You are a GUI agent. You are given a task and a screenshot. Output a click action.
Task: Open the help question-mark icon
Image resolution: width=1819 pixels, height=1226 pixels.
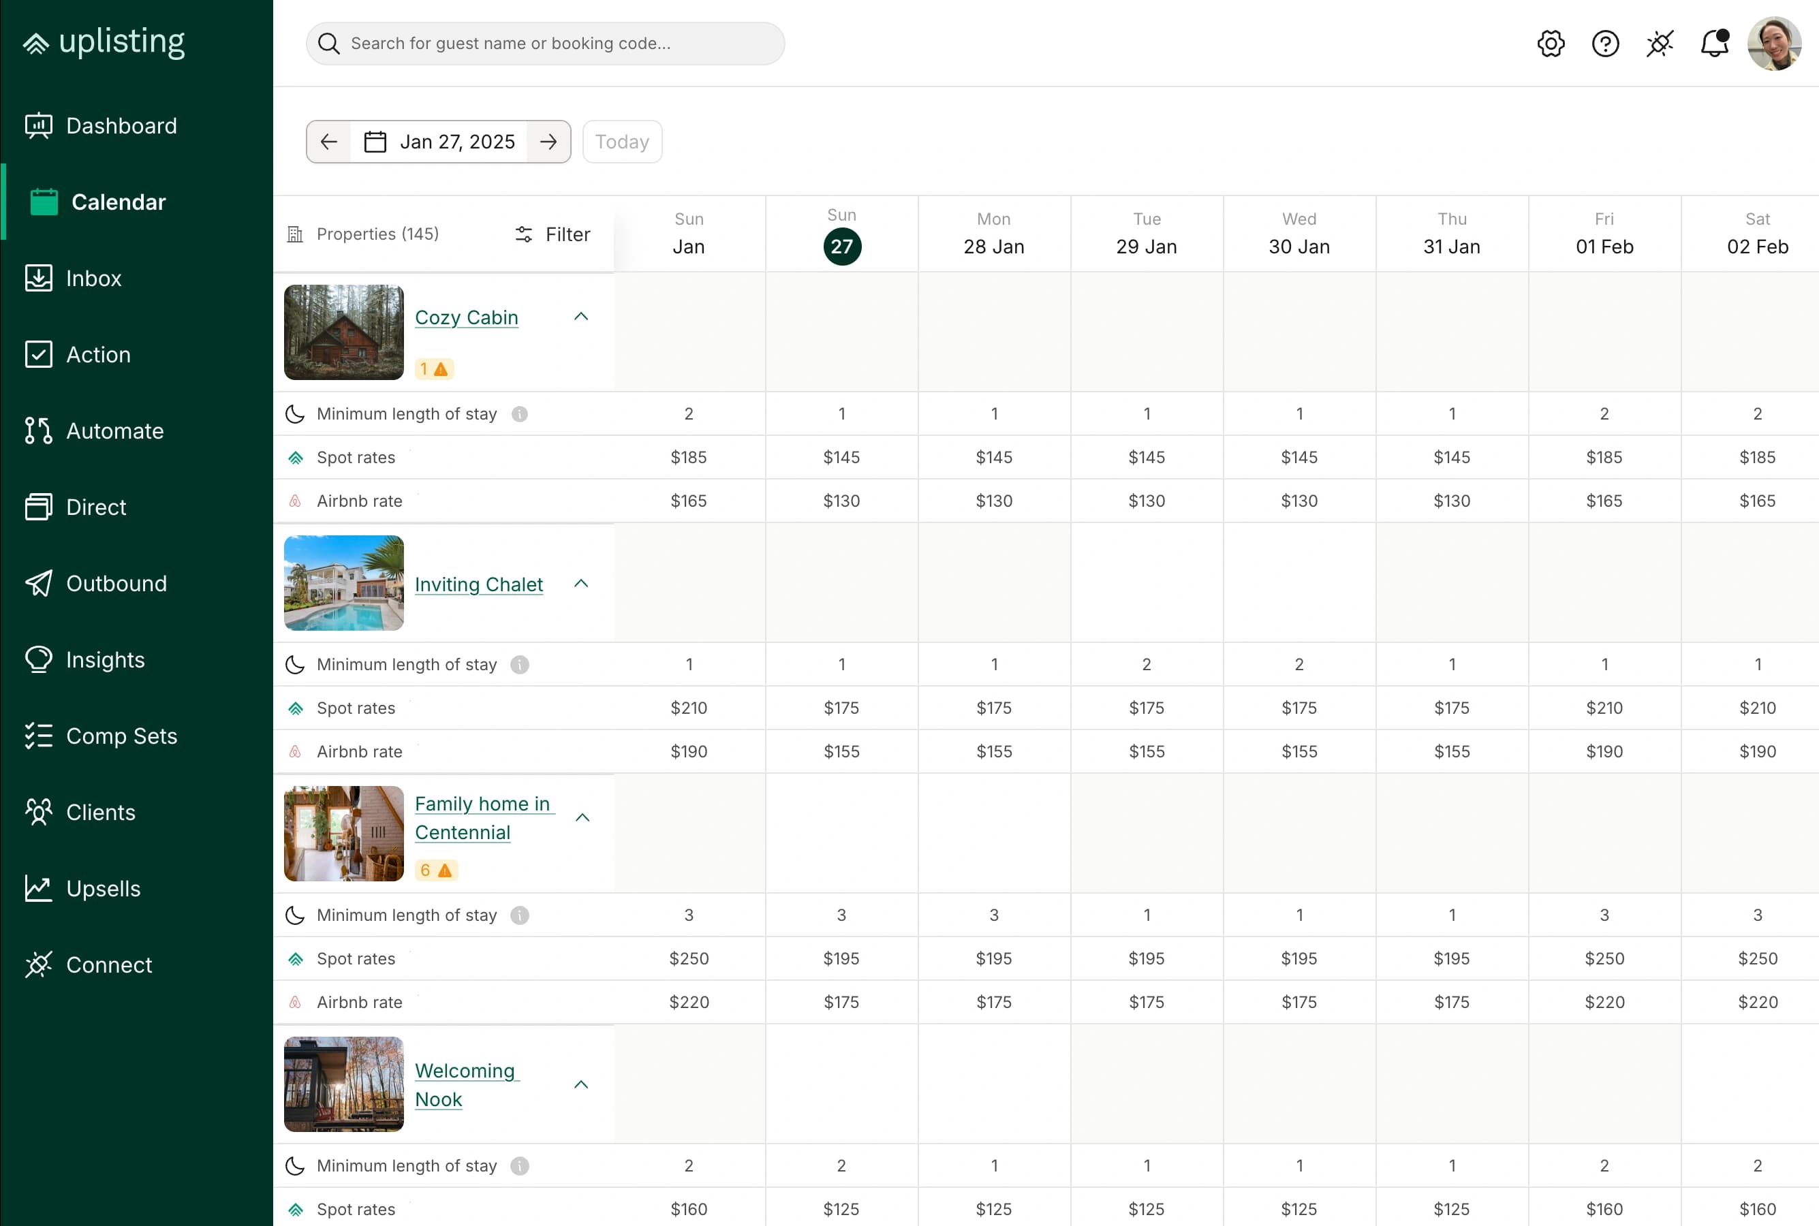point(1606,44)
